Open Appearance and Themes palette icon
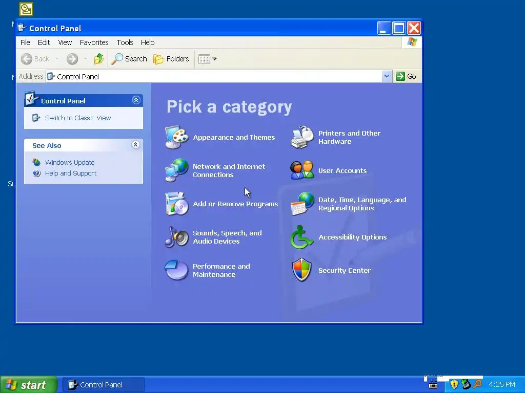This screenshot has width=525, height=393. pos(177,137)
